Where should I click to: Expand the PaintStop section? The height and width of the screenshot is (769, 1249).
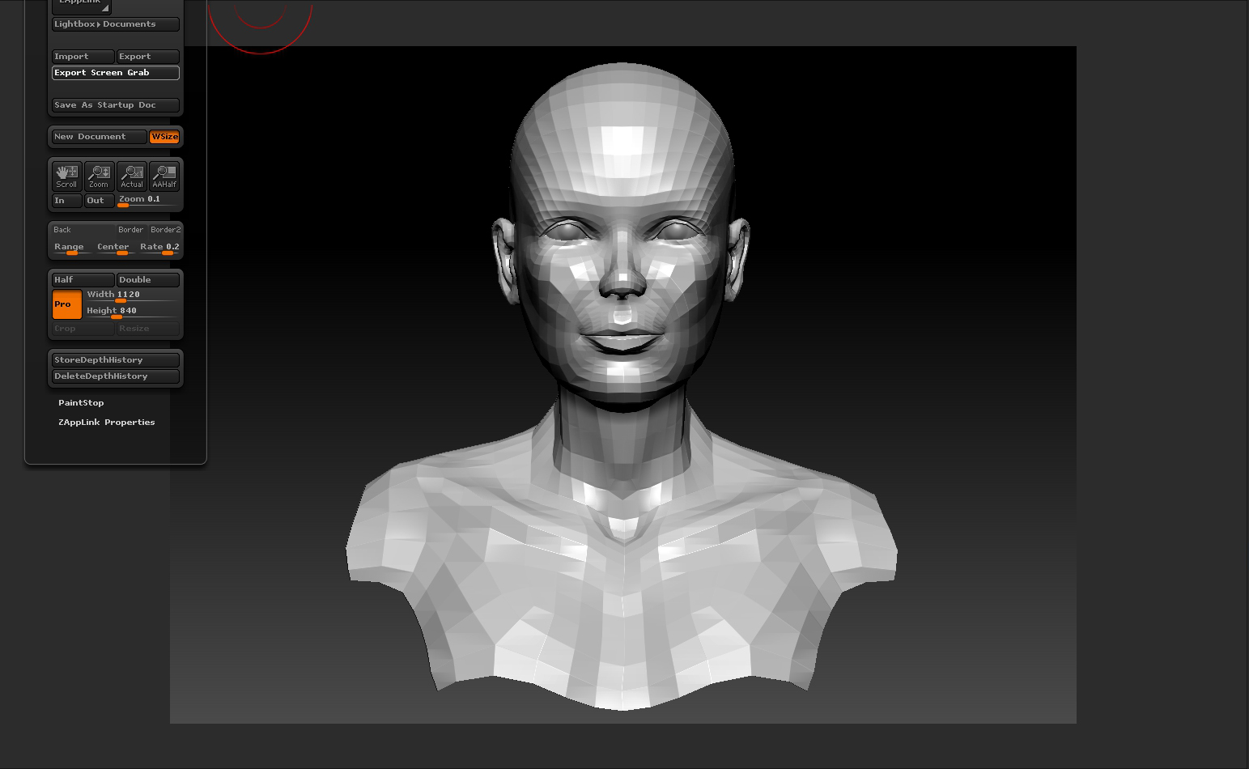81,403
